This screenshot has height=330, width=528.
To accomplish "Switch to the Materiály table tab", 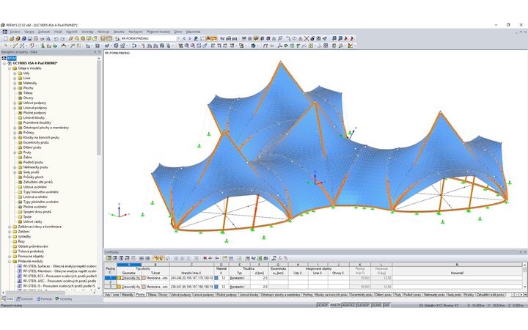I will (x=128, y=295).
